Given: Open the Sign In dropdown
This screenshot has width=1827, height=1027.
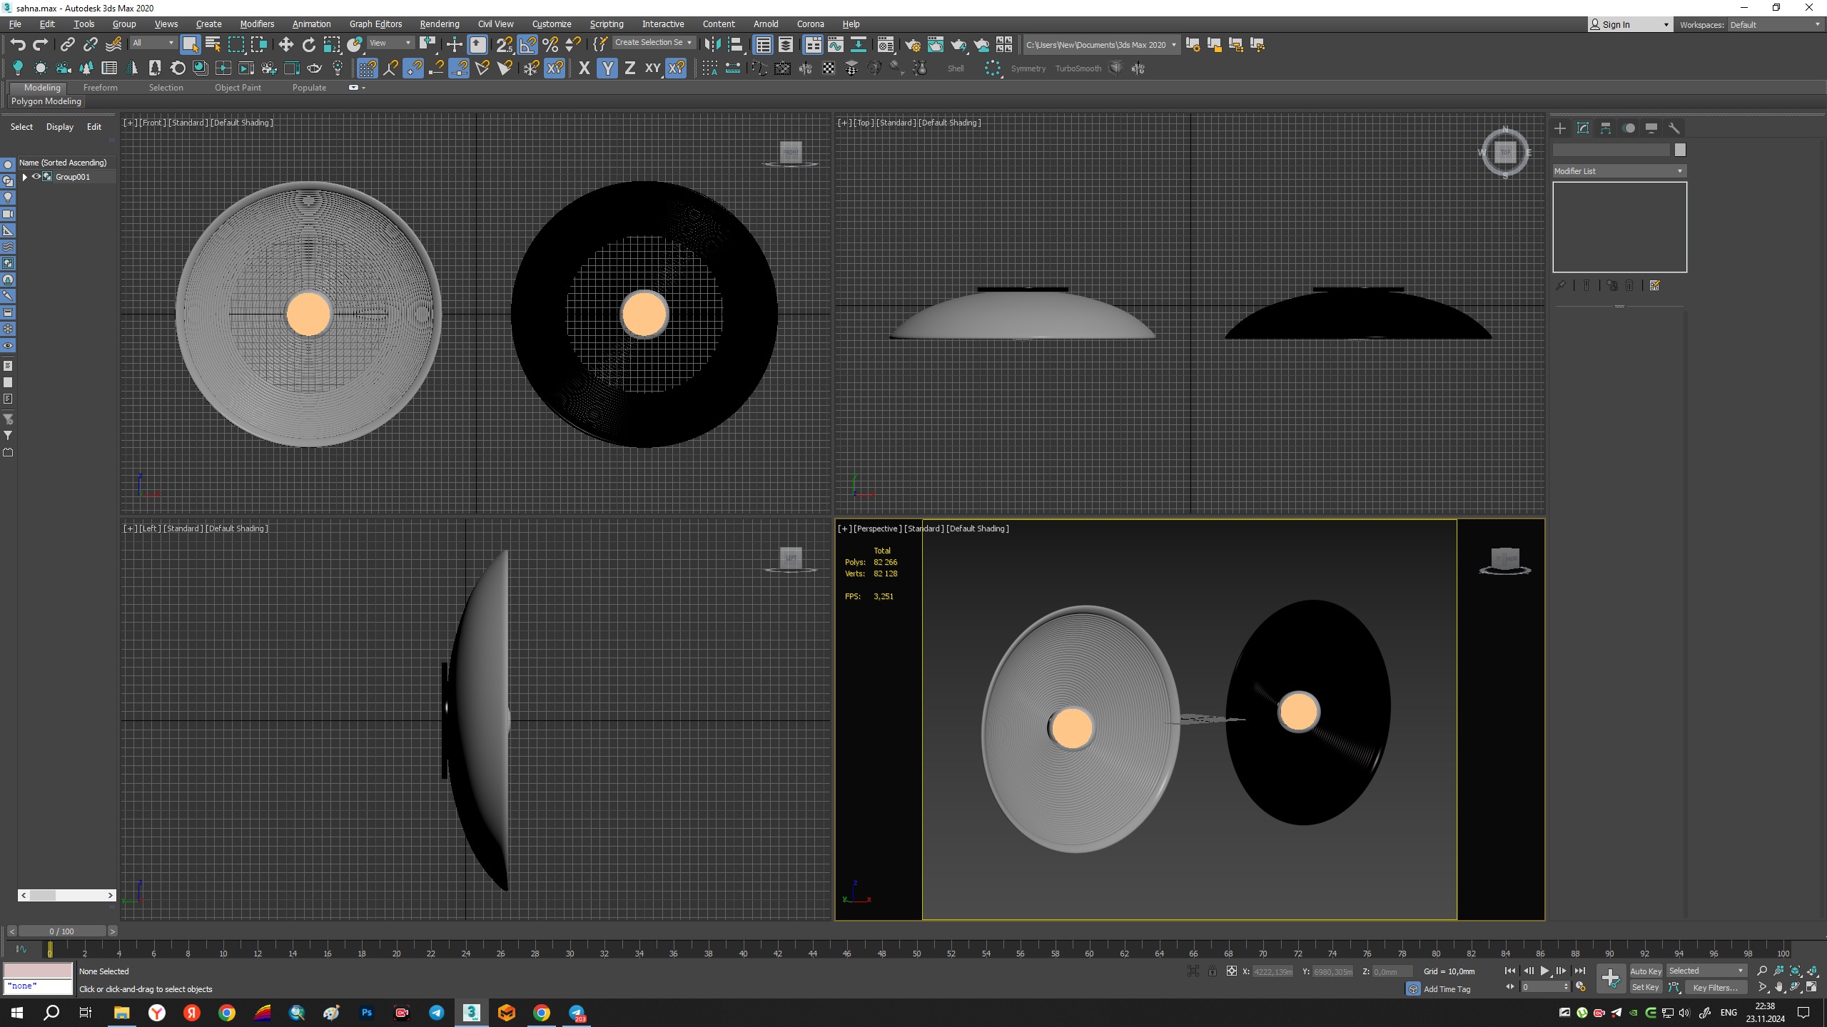Looking at the screenshot, I should pyautogui.click(x=1630, y=24).
